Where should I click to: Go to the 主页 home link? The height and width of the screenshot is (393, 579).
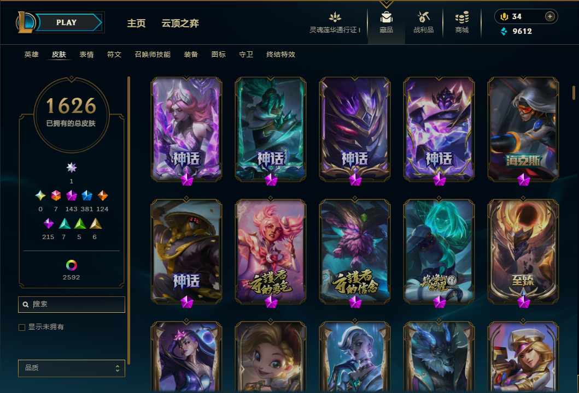pyautogui.click(x=136, y=23)
